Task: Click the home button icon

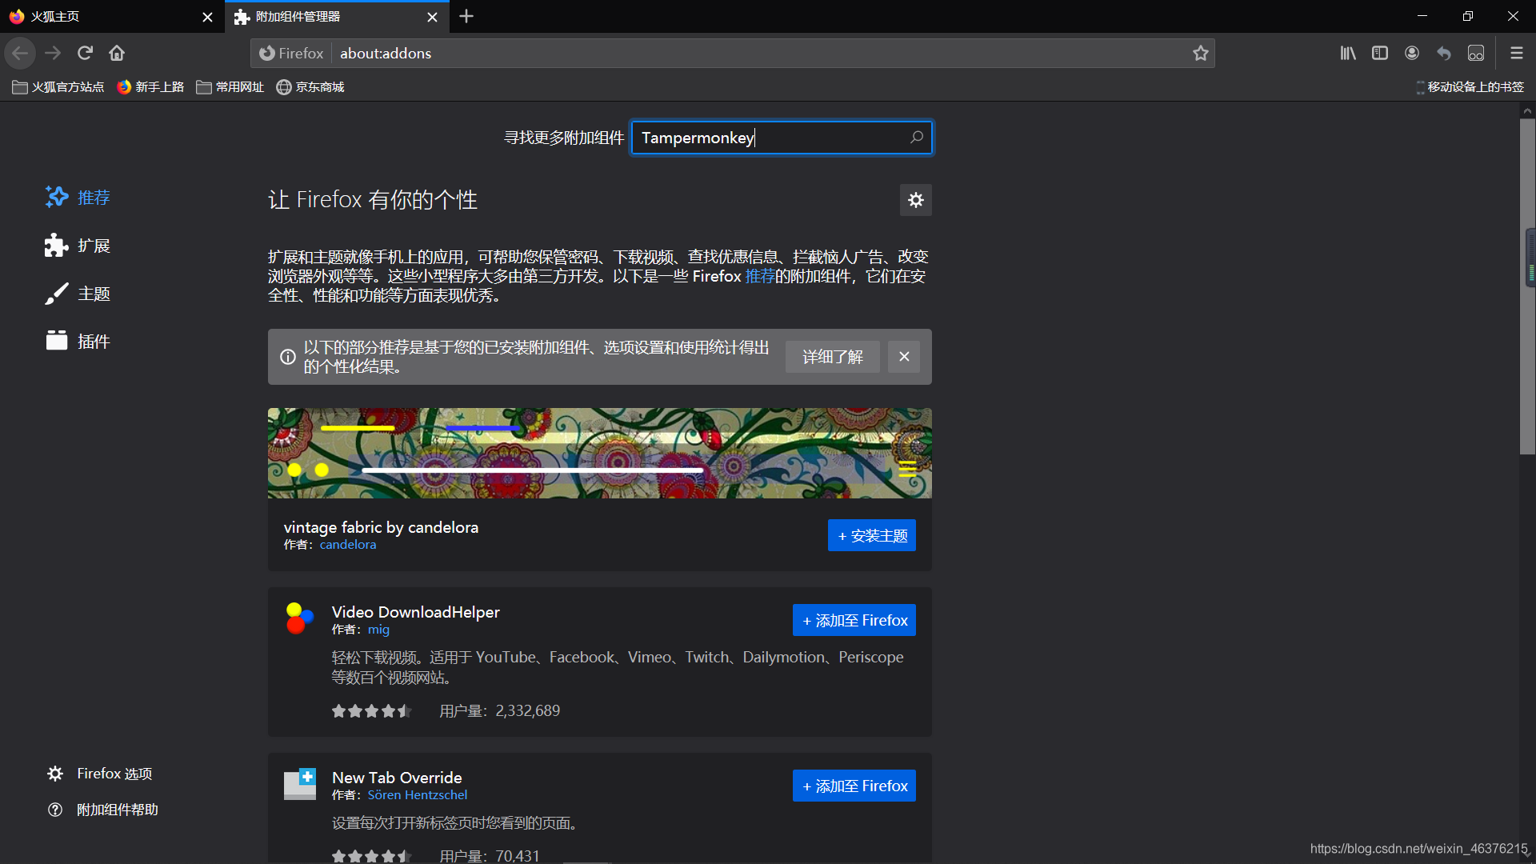Action: pyautogui.click(x=117, y=53)
